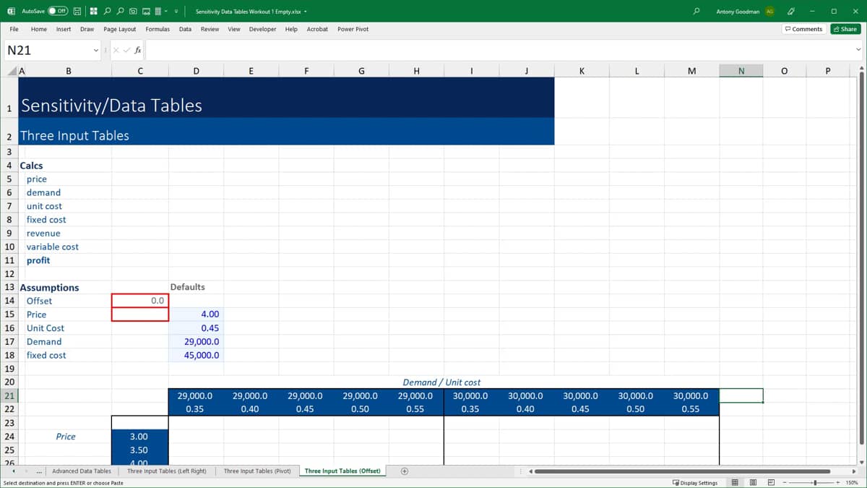Select column N header
The width and height of the screenshot is (867, 488).
(x=741, y=71)
